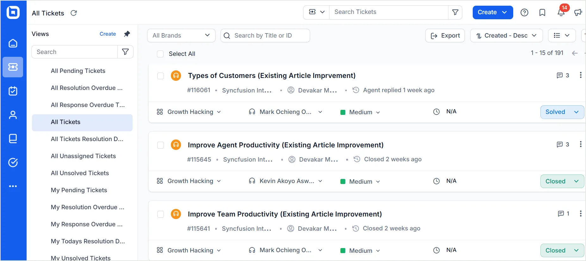Screen dimensions: 586x261
Task: Open the announcements megaphone icon
Action: [578, 12]
